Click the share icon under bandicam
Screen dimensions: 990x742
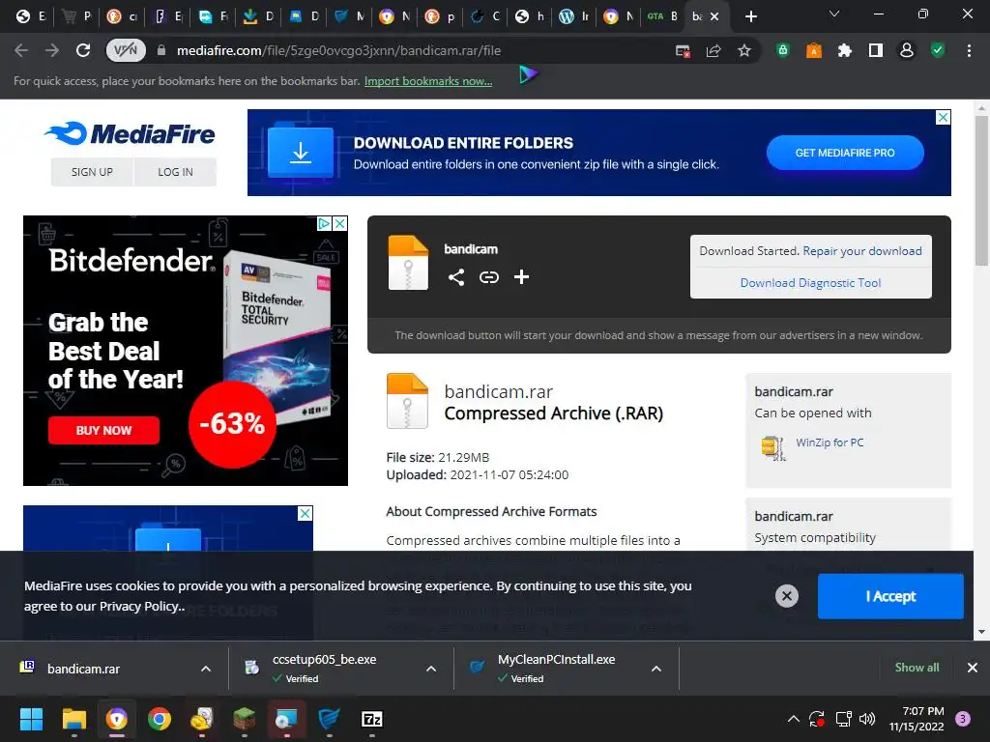[x=456, y=277]
